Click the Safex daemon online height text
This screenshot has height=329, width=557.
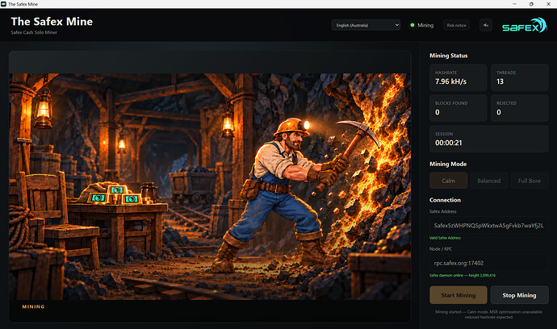click(463, 276)
